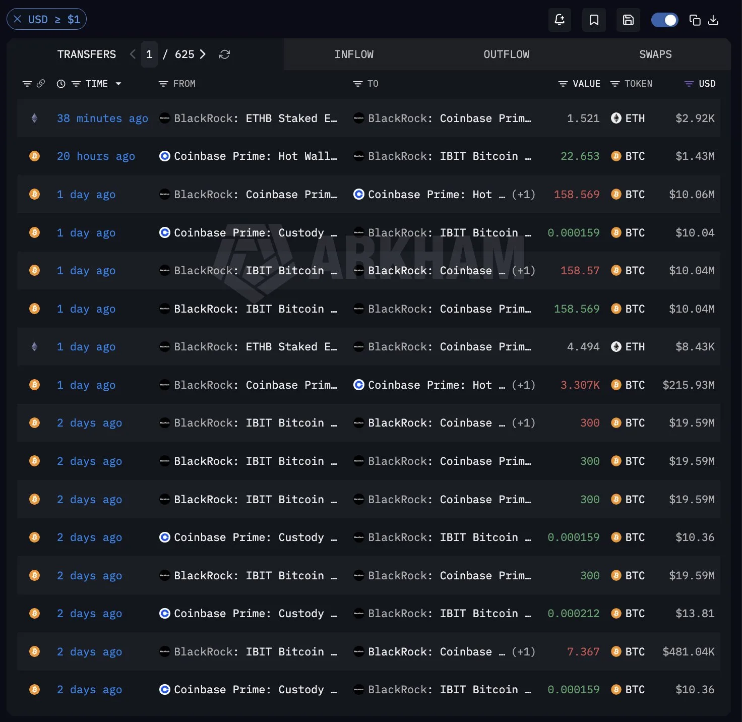This screenshot has width=742, height=722.
Task: Click the Coinbase Prime logo in the $13.81 row
Action: coord(164,614)
